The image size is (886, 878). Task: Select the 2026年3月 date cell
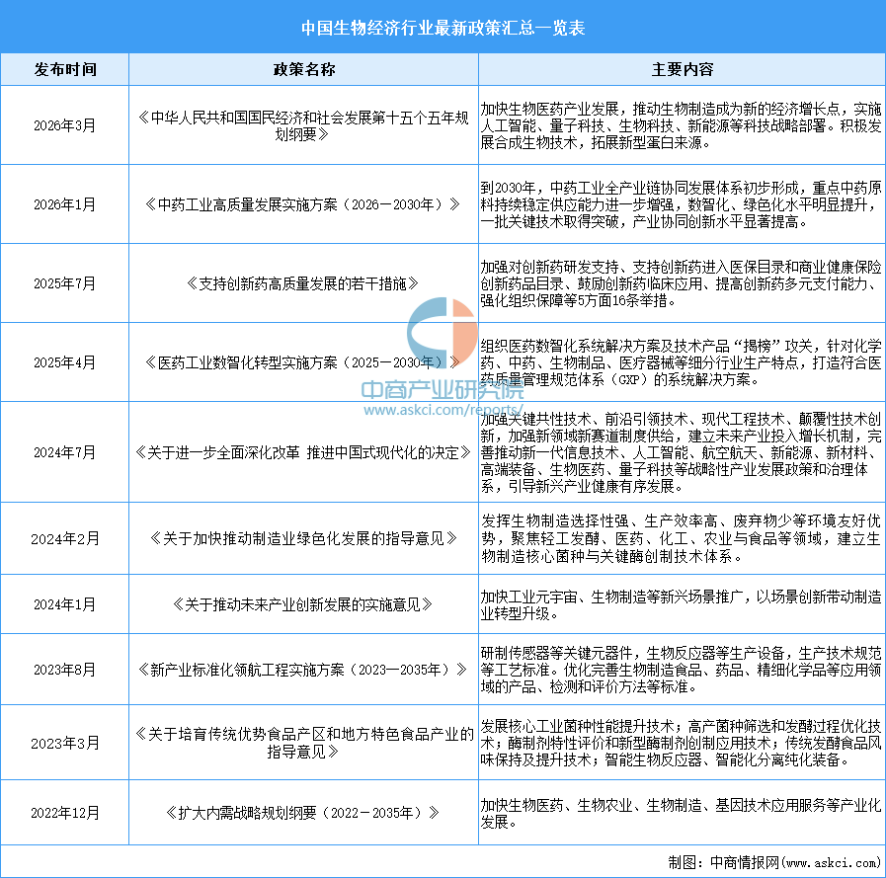(65, 125)
